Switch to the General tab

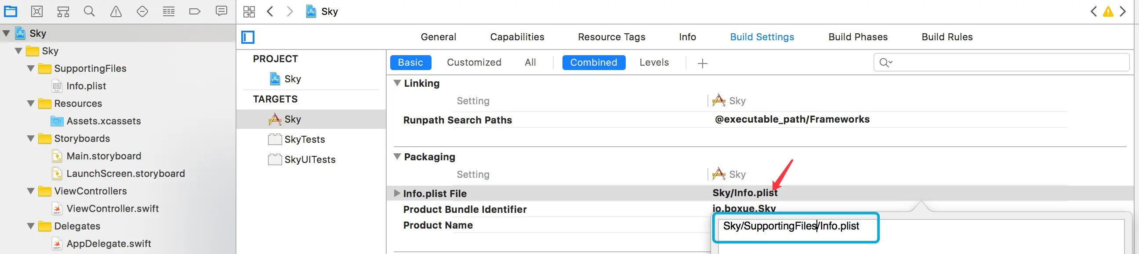click(x=438, y=37)
